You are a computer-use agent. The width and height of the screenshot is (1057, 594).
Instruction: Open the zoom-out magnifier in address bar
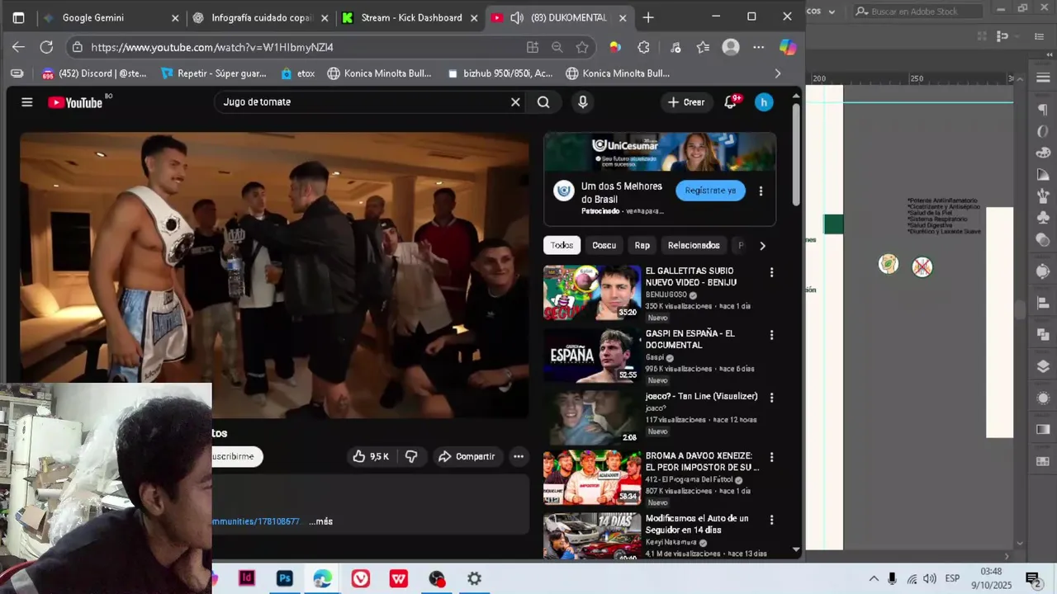[x=557, y=47]
